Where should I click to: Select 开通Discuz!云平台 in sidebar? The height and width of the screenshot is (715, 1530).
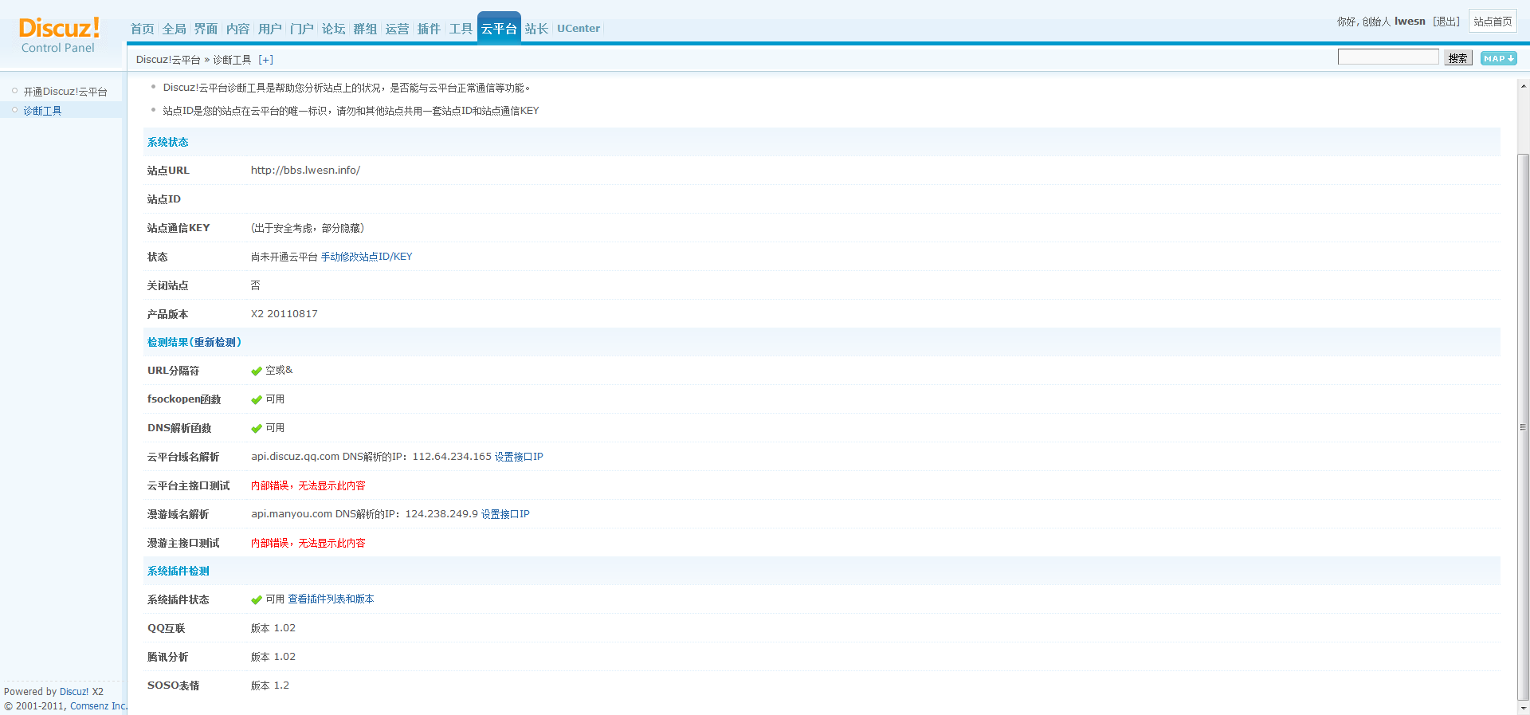coord(65,92)
